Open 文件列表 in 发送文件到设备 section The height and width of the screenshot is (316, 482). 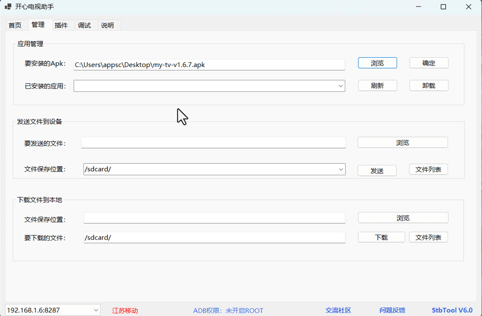pos(428,169)
